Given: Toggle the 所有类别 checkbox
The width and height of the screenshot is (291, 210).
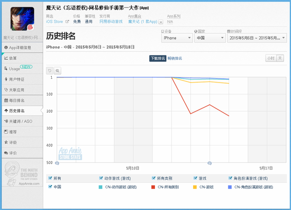Looking at the screenshot, I should pyautogui.click(x=153, y=178).
